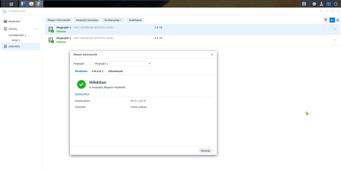Image resolution: width=341 pixels, height=170 pixels.
Task: Select Kötet 1 in the sidebar
Action: click(x=16, y=40)
